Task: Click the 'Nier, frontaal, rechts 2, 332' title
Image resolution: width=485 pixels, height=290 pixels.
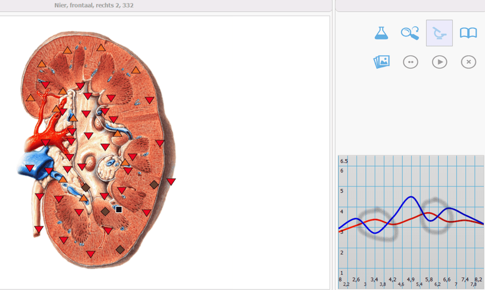Action: pyautogui.click(x=94, y=5)
